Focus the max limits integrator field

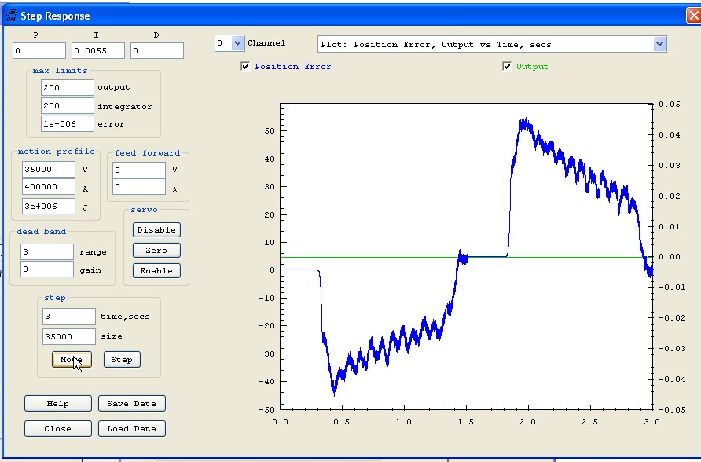67,106
